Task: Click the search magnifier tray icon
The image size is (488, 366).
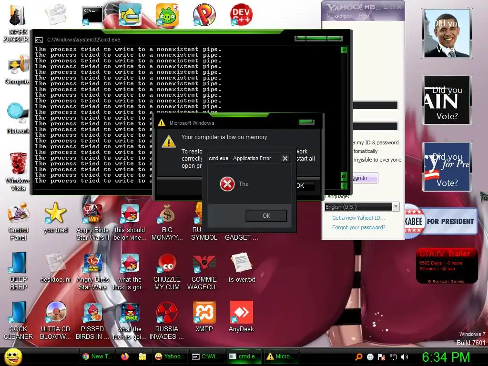Action: click(358, 357)
